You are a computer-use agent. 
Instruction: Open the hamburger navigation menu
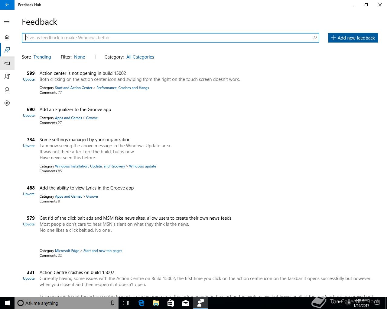pyautogui.click(x=7, y=23)
